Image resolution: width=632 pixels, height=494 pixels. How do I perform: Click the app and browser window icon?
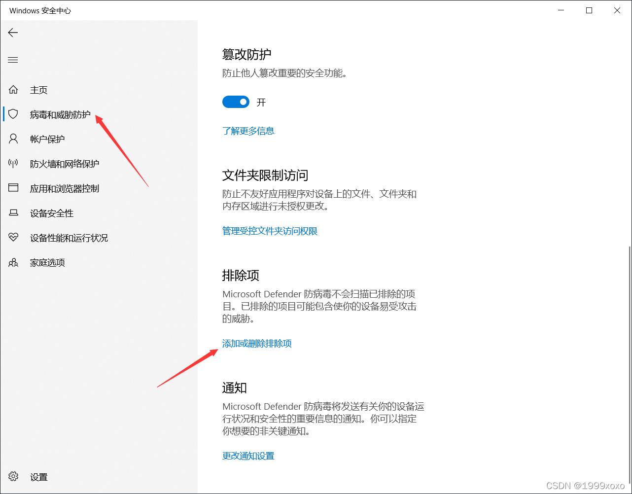(13, 188)
